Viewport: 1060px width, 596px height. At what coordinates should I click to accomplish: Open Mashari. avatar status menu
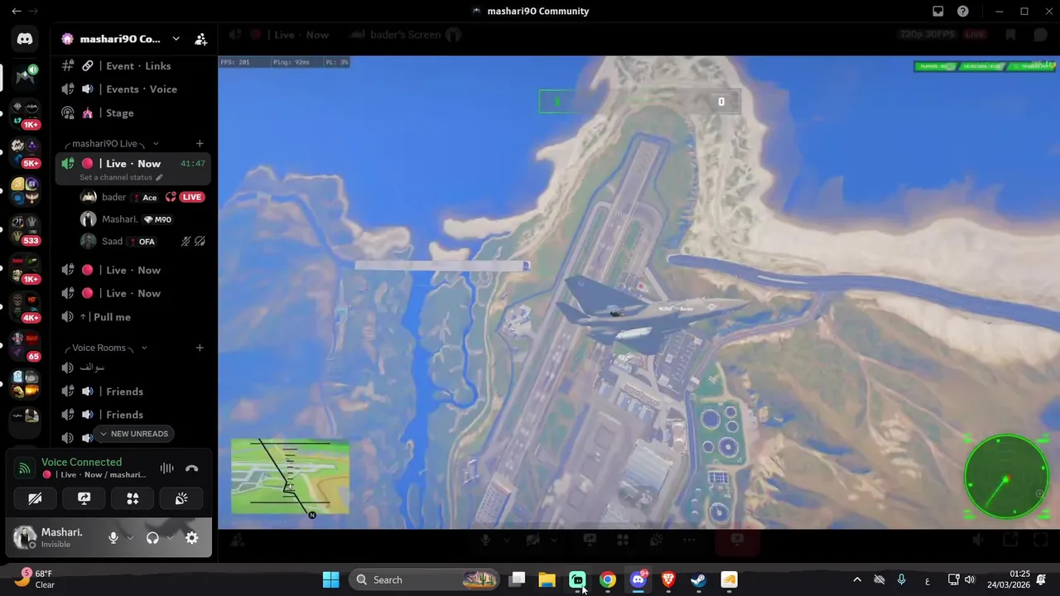click(x=25, y=538)
